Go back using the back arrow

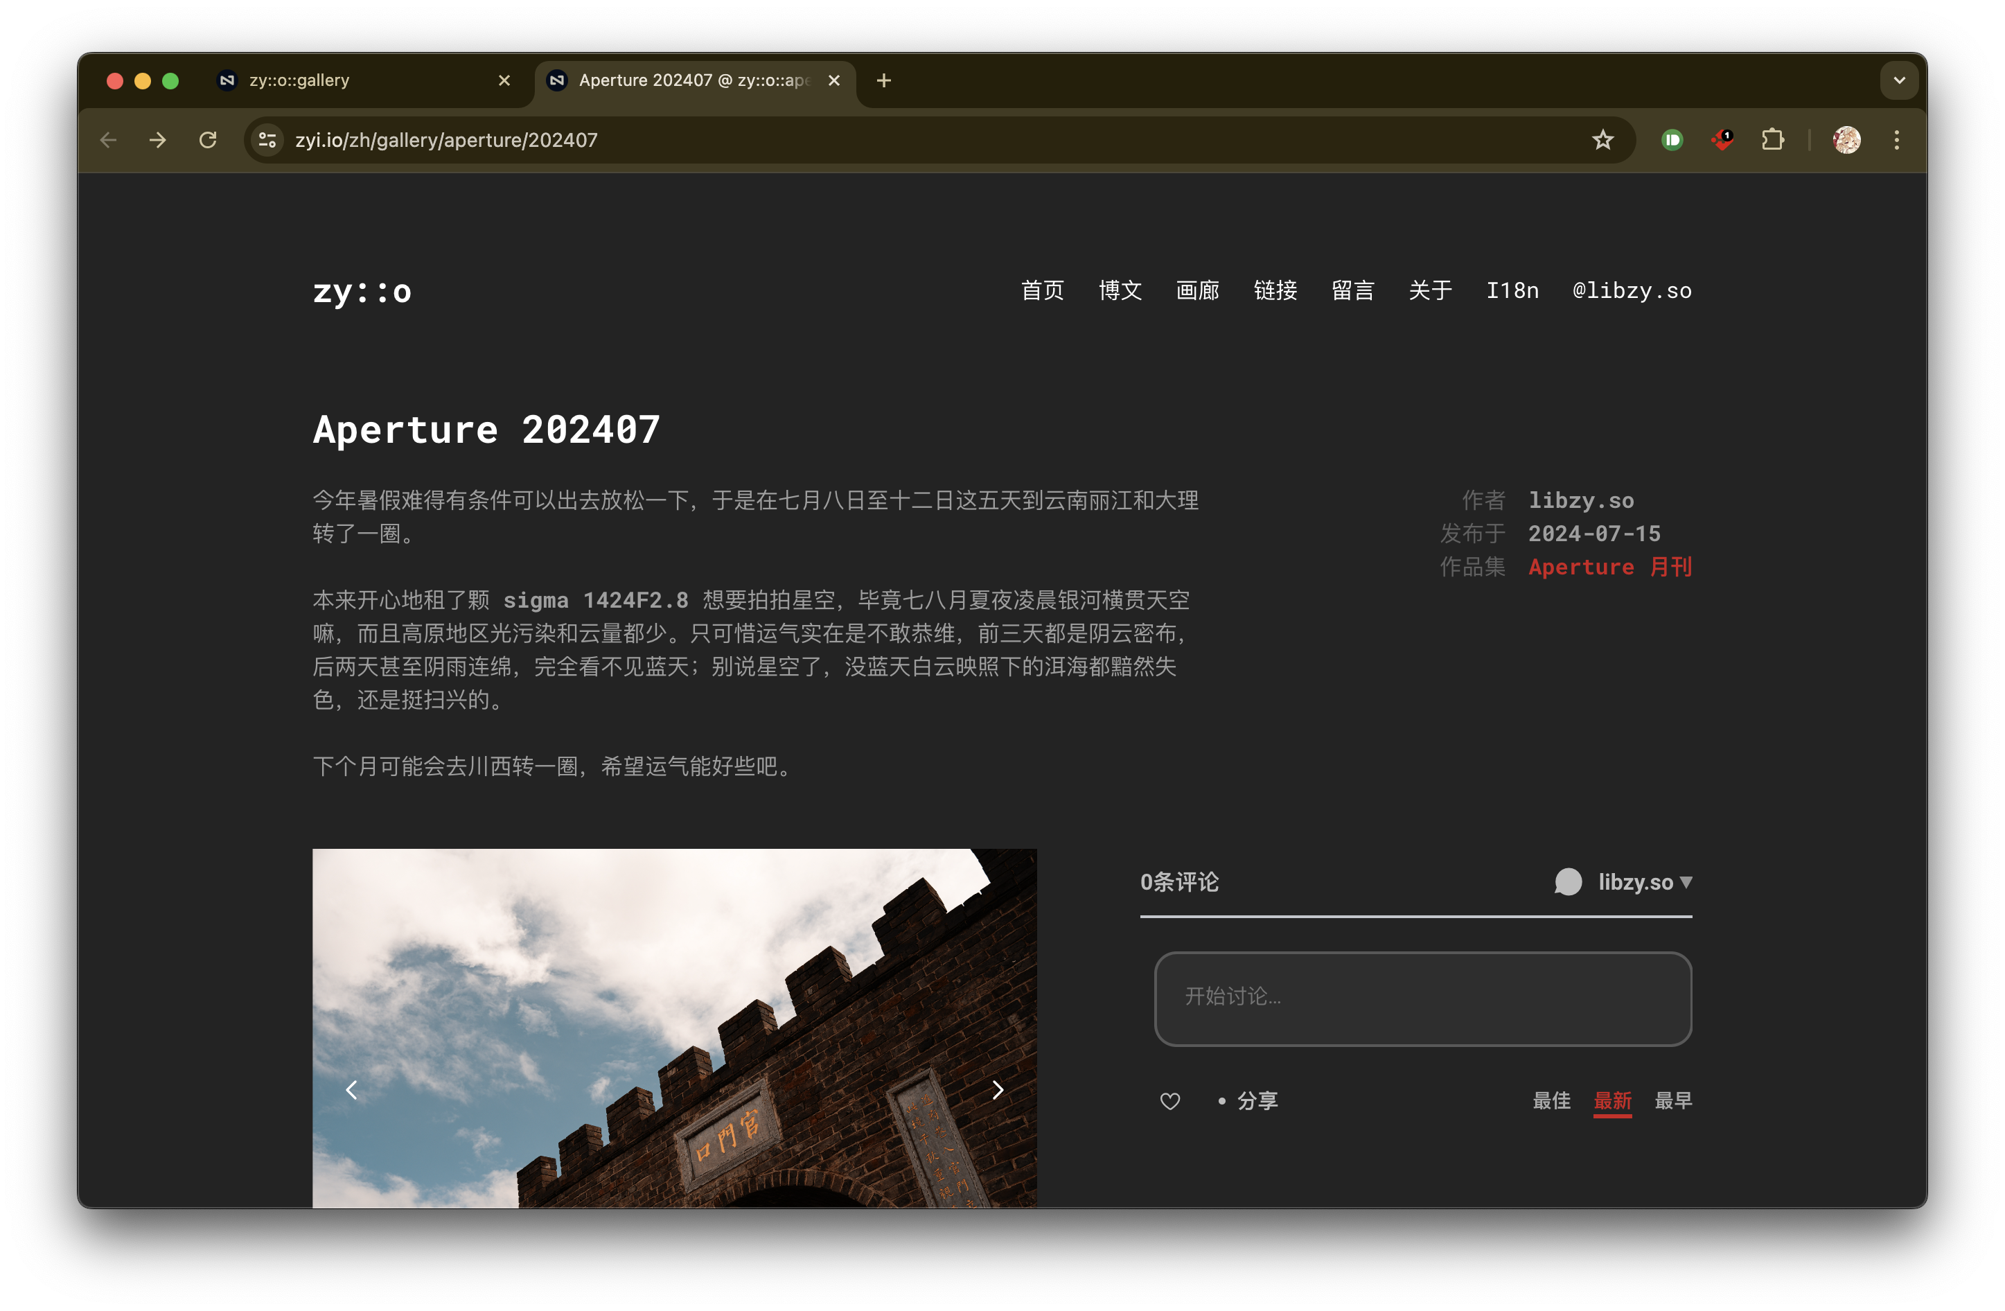click(x=109, y=140)
